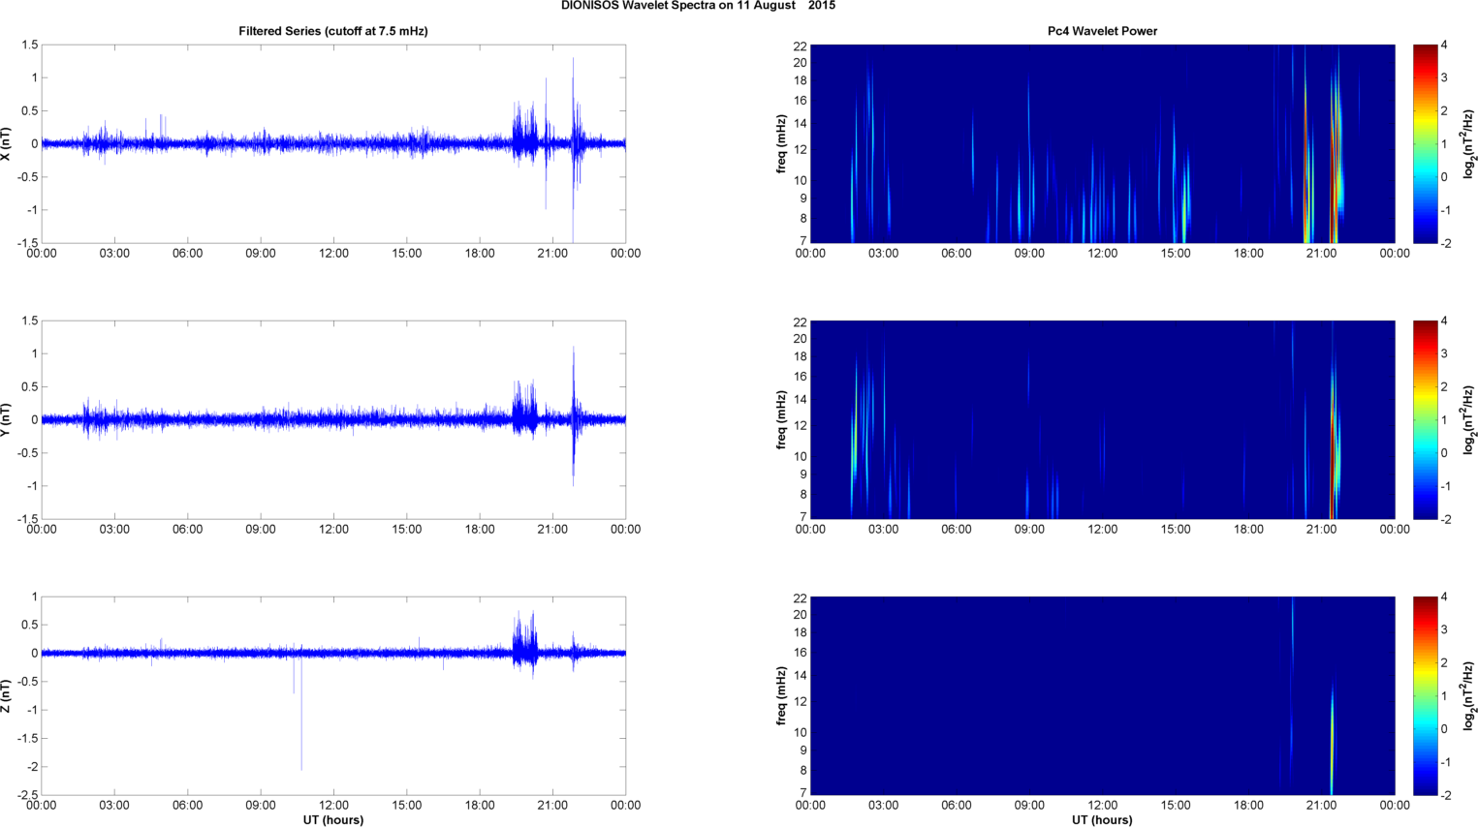Click the colorbar beside the top spectrogram
1478x827 pixels.
coord(1425,143)
